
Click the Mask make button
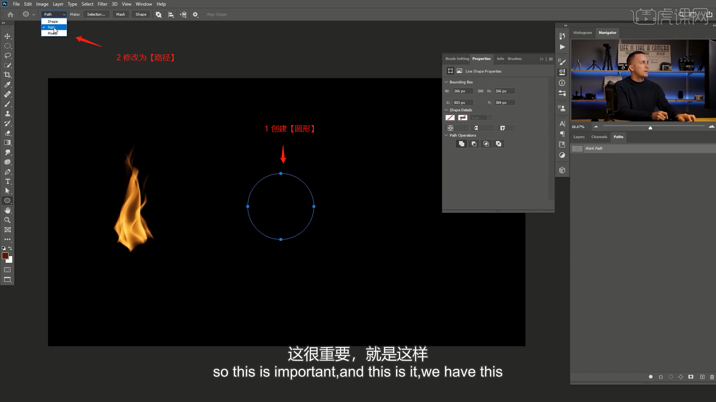coord(120,15)
